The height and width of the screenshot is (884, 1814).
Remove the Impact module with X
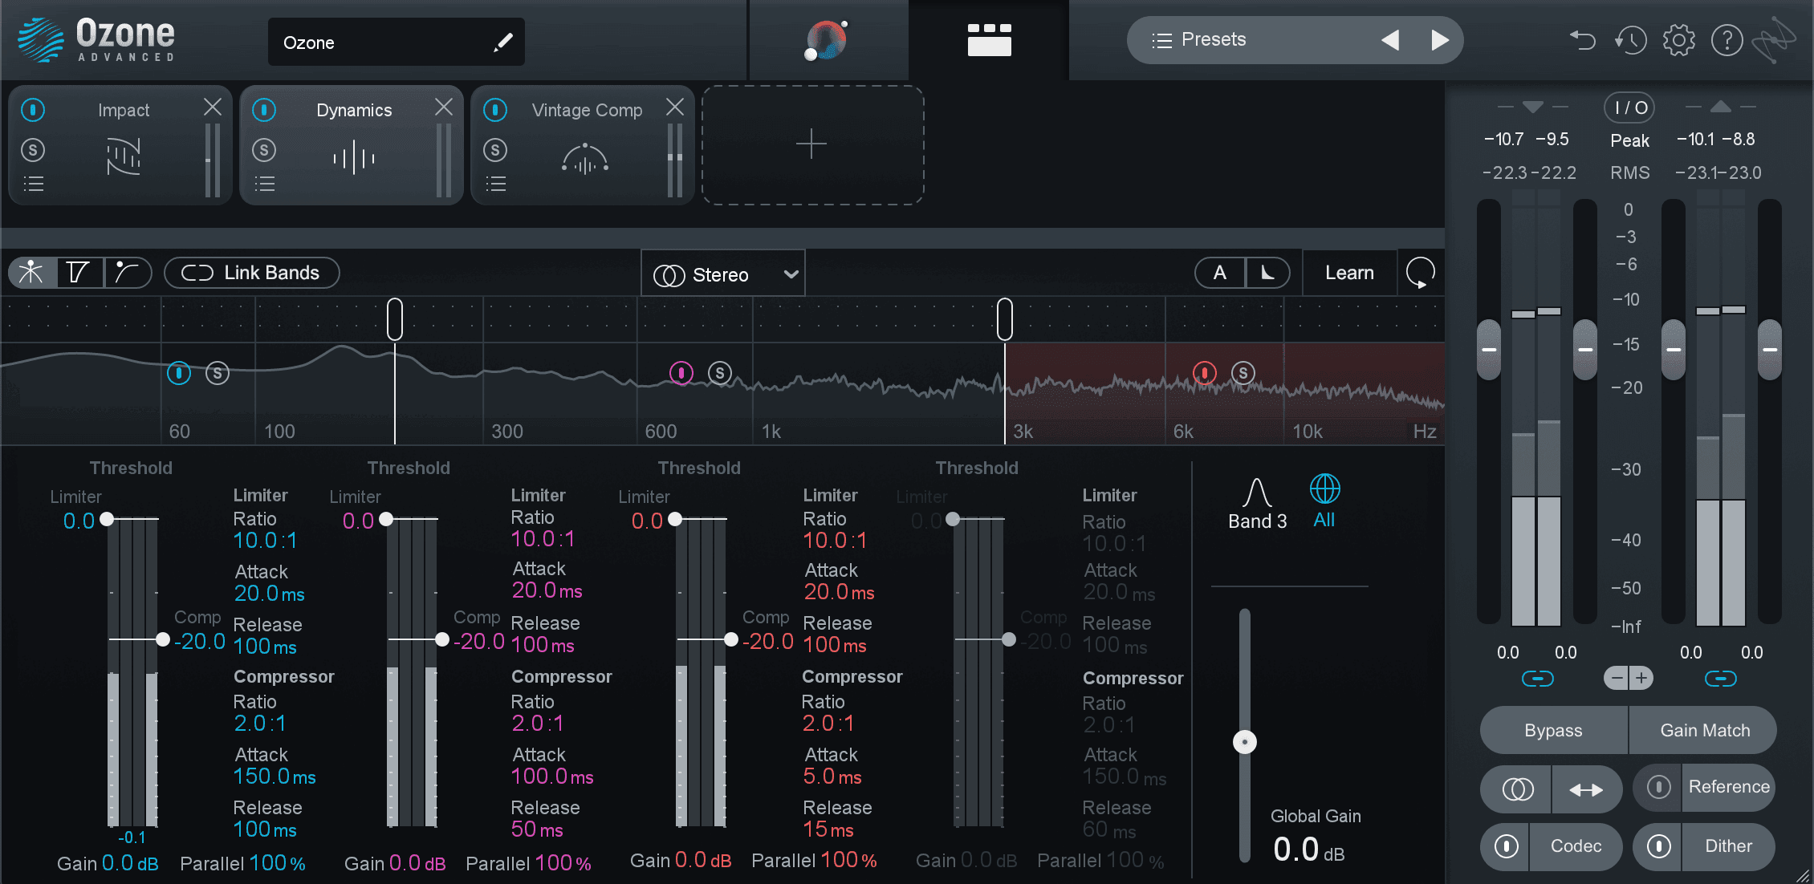[x=213, y=107]
